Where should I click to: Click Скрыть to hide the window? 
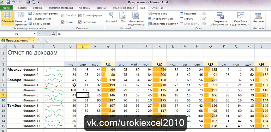click(186, 19)
